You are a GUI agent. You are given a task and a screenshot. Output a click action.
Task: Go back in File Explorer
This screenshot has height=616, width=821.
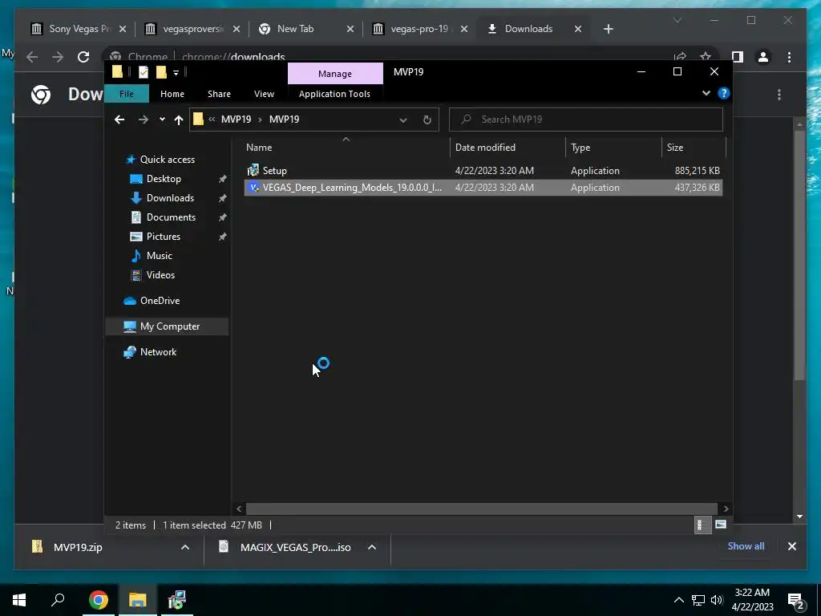click(x=119, y=120)
